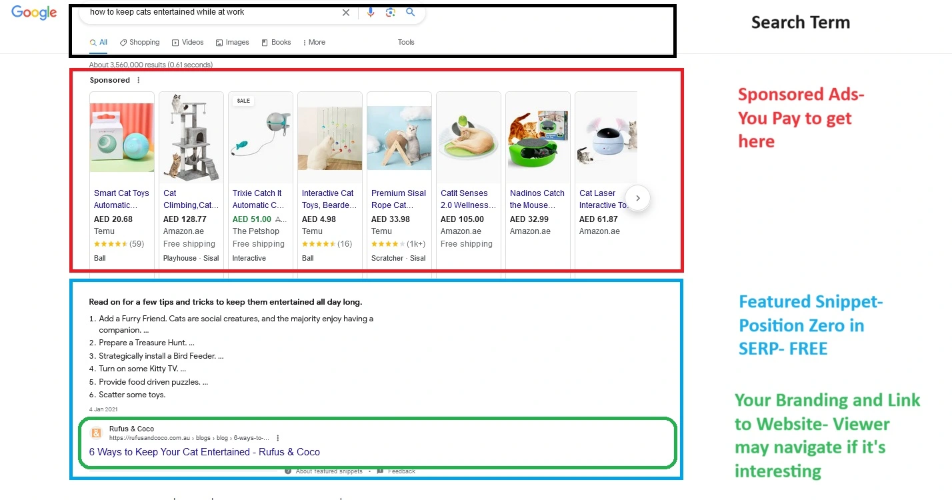This screenshot has height=500, width=952.
Task: Click sale price AED 51.00
Action: tap(252, 219)
